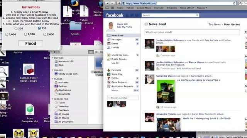Click See All groups link
This screenshot has width=247, height=138.
tap(115, 63)
